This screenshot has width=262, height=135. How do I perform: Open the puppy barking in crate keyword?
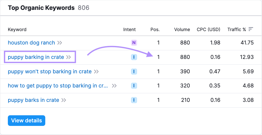(36, 57)
